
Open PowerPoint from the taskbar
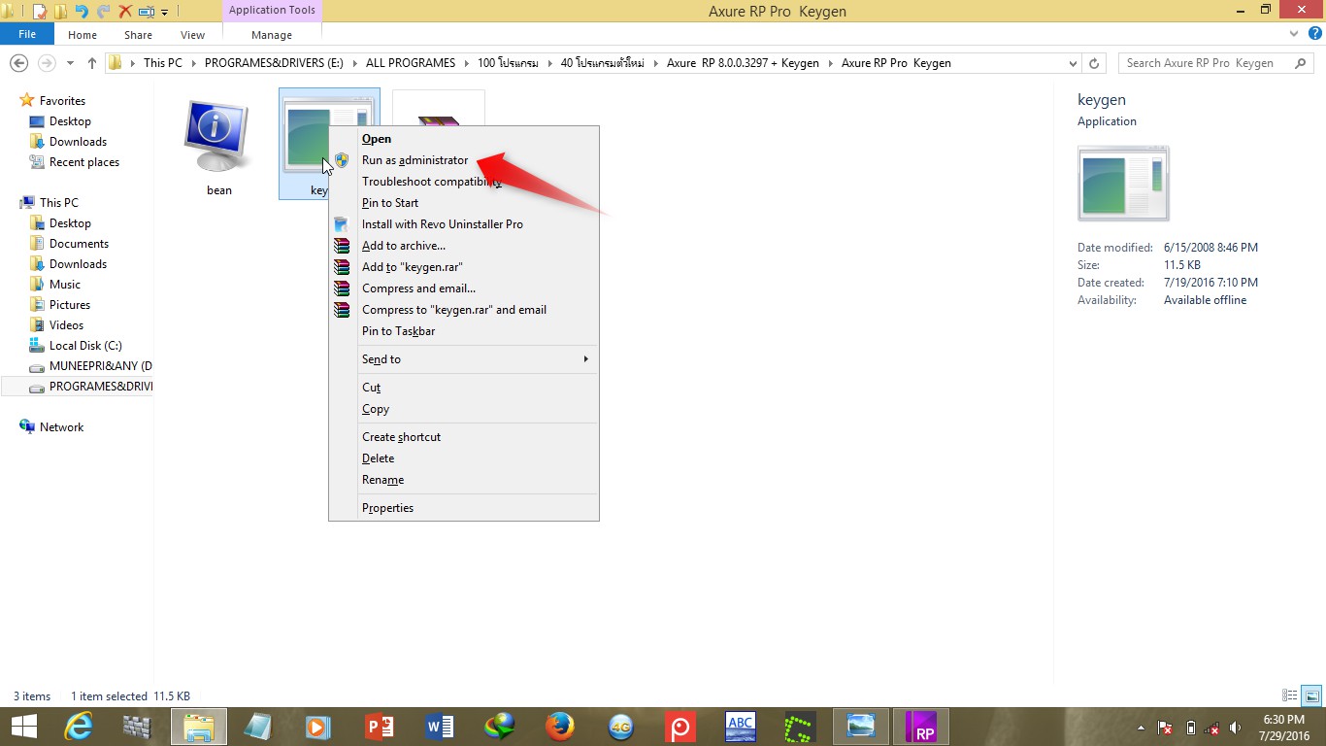(380, 726)
